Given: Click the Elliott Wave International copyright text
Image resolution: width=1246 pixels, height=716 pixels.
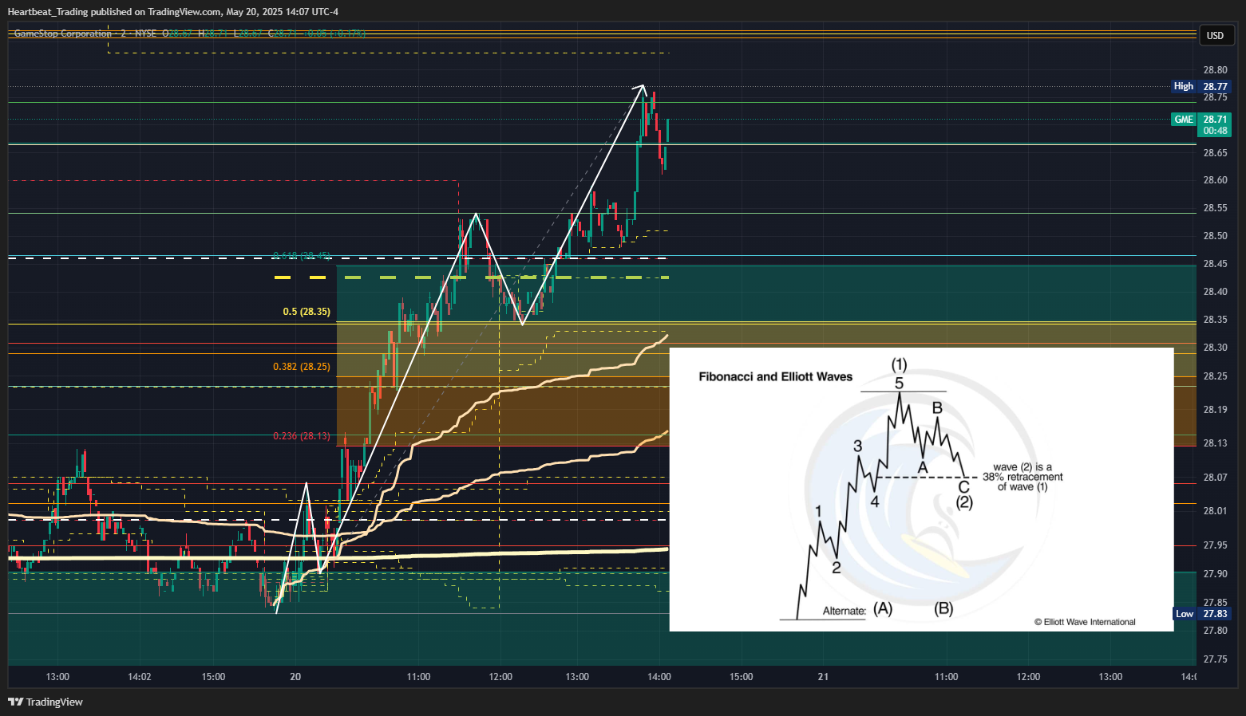Looking at the screenshot, I should point(1085,622).
